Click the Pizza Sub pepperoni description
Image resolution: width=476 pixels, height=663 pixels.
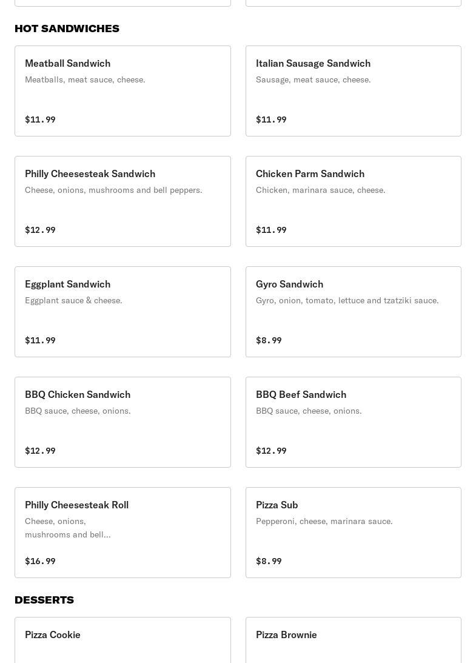[324, 521]
